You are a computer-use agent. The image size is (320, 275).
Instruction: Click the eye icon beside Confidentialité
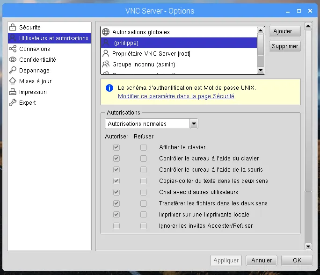click(13, 59)
